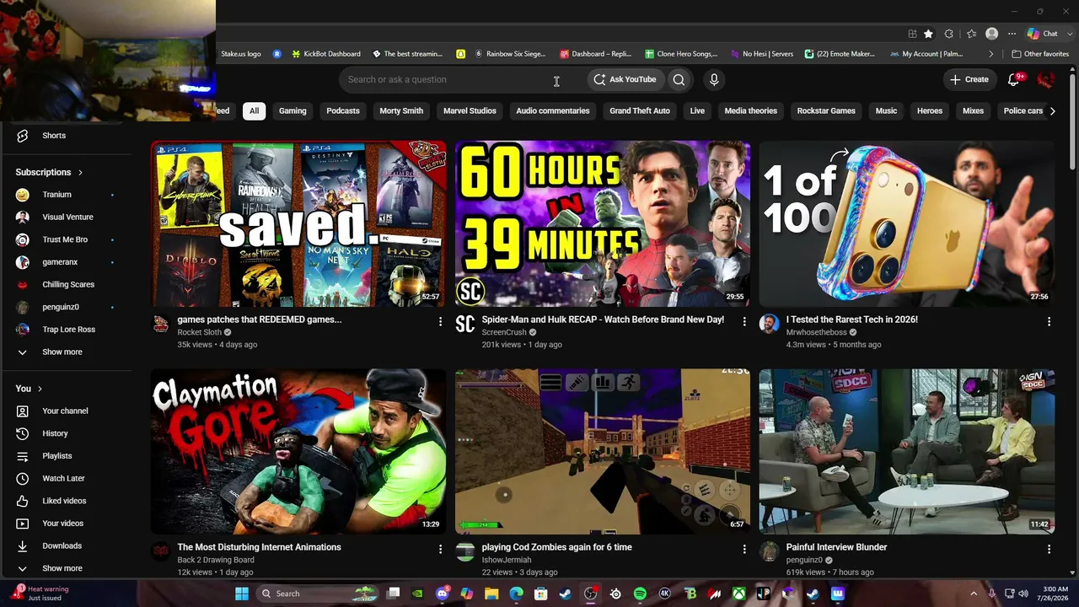Open the YouTube account avatar menu
1079x607 pixels.
pos(1046,79)
